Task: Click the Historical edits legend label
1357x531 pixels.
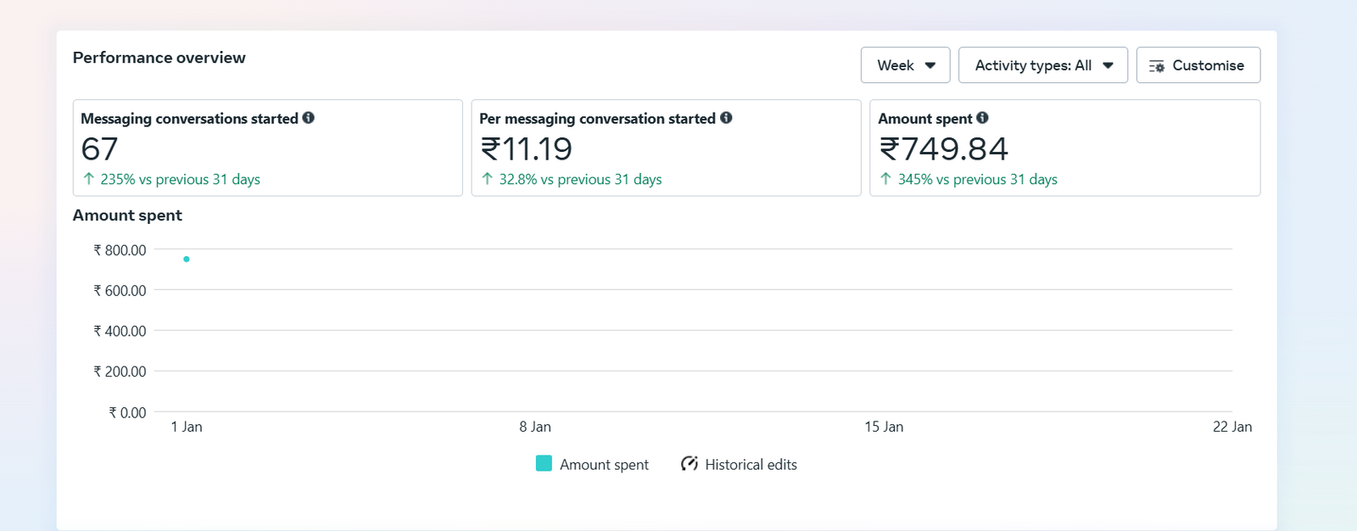Action: point(751,465)
